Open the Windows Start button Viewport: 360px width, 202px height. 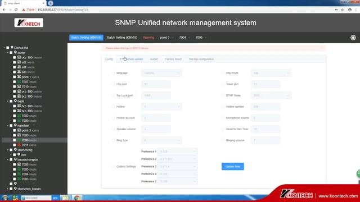pos(5,198)
